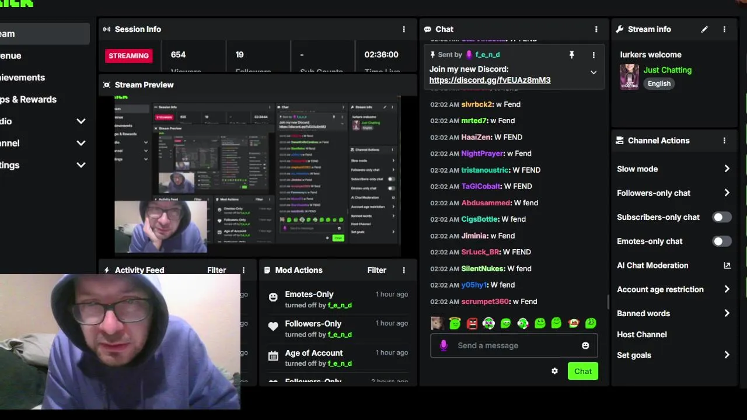Click chat username scrumpet360
This screenshot has width=747, height=420.
[485, 302]
